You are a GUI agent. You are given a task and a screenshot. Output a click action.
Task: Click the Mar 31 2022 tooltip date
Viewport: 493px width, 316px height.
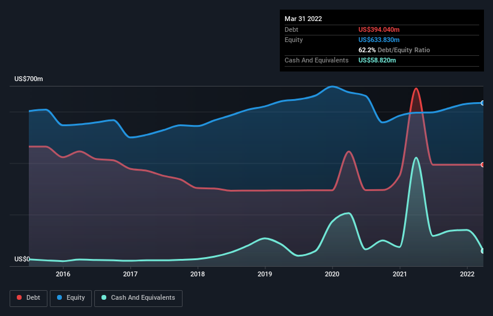coord(303,19)
